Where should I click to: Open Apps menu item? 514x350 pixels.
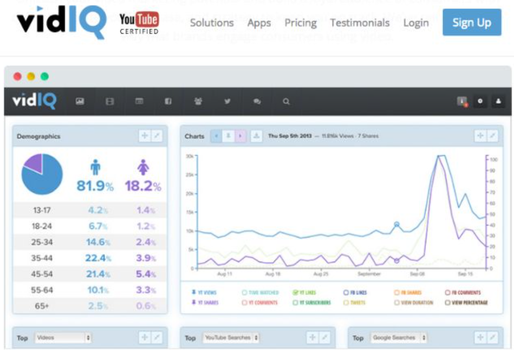pyautogui.click(x=259, y=23)
